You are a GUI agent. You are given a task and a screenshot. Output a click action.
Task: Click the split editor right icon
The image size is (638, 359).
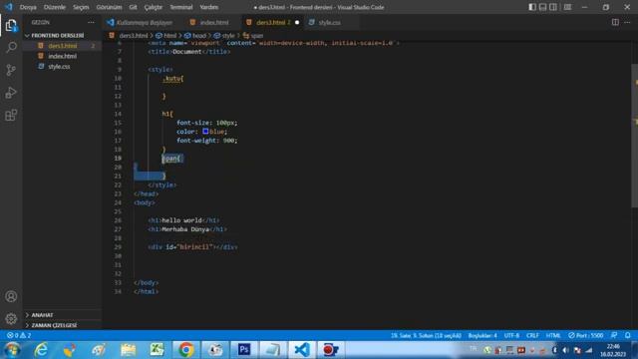pyautogui.click(x=615, y=22)
